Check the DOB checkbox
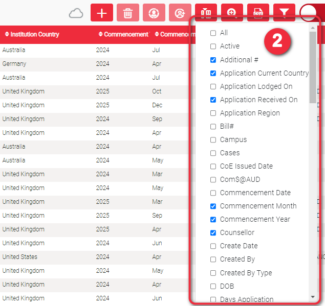This screenshot has height=306, width=325. tap(213, 287)
